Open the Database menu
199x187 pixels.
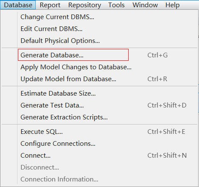click(18, 5)
